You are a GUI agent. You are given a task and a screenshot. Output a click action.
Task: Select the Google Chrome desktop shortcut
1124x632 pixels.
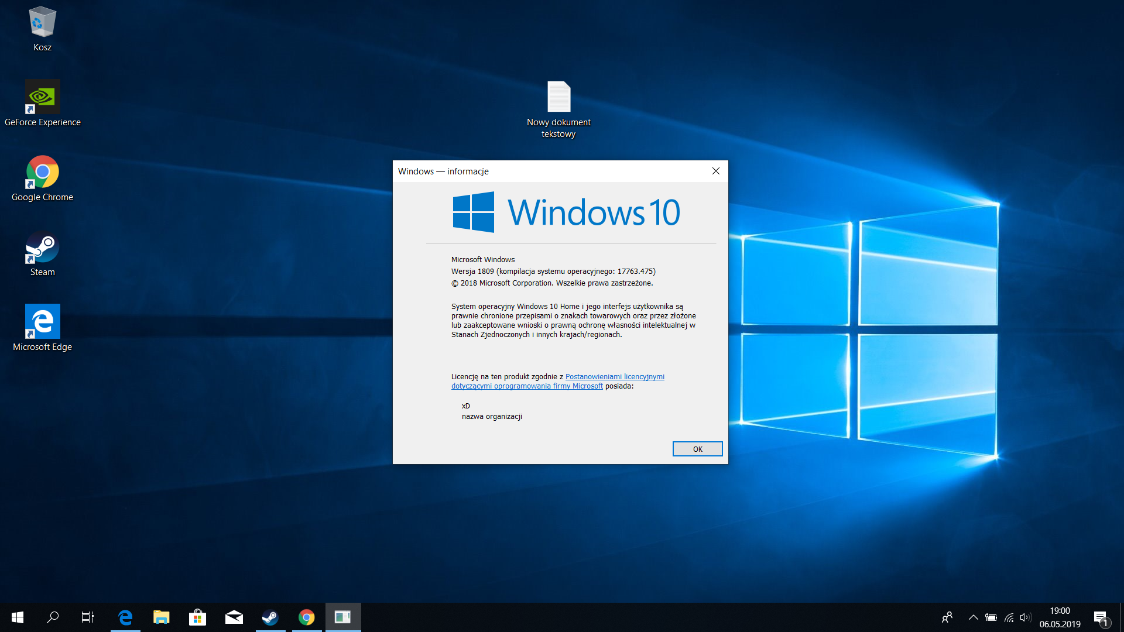click(x=42, y=178)
